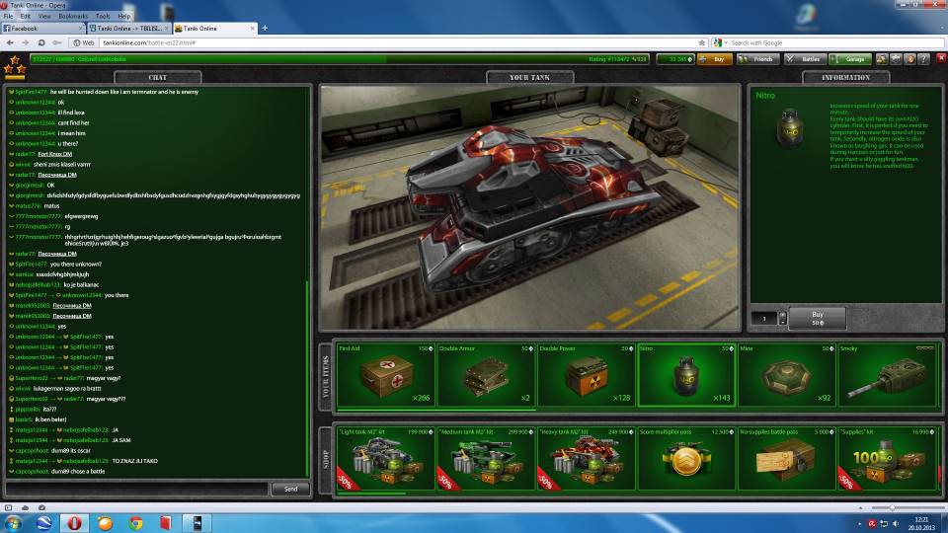948x533 pixels.
Task: Click the crystal balance display
Action: (x=675, y=59)
